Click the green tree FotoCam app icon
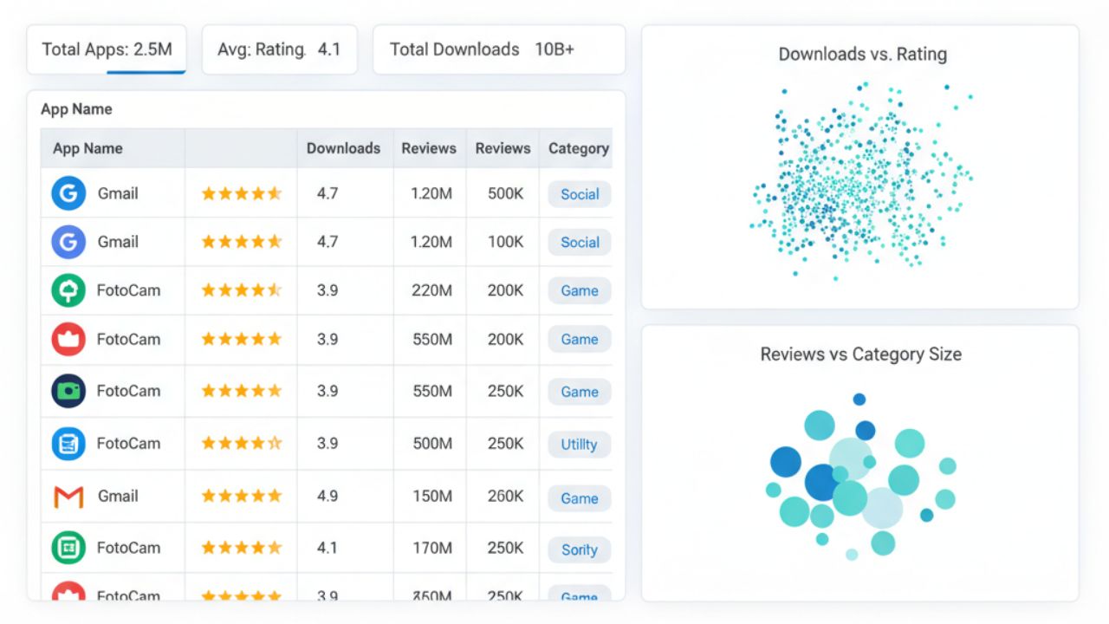 point(68,290)
